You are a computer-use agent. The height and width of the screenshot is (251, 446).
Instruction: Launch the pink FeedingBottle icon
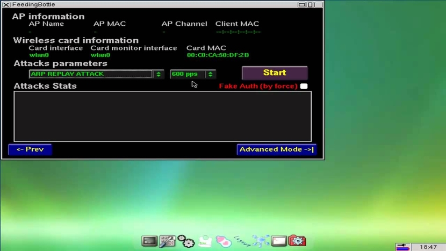coord(224,241)
